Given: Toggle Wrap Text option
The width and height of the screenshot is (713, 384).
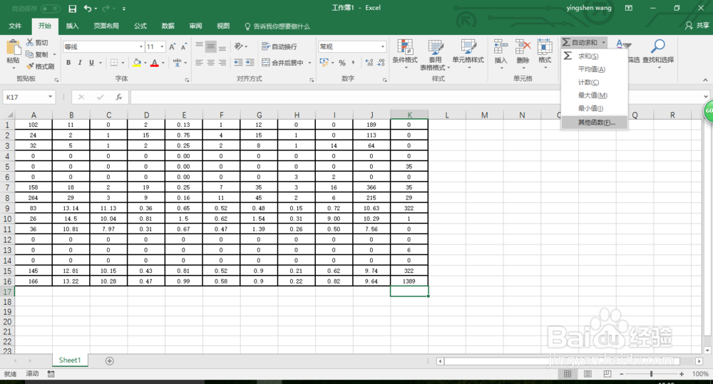Looking at the screenshot, I should 279,47.
